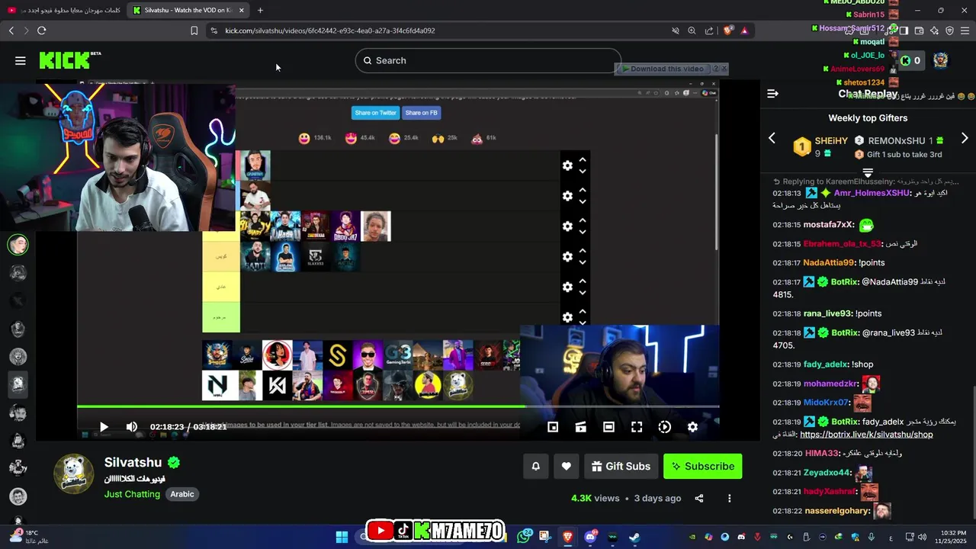Open playback speed control

[665, 427]
